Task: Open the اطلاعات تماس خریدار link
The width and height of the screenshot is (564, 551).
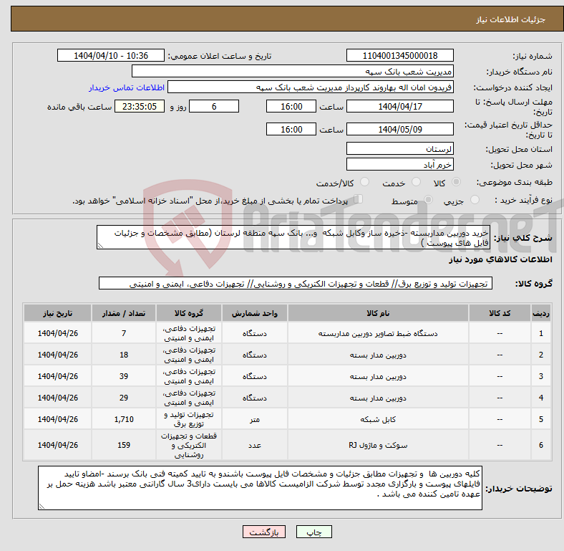Action: click(127, 87)
